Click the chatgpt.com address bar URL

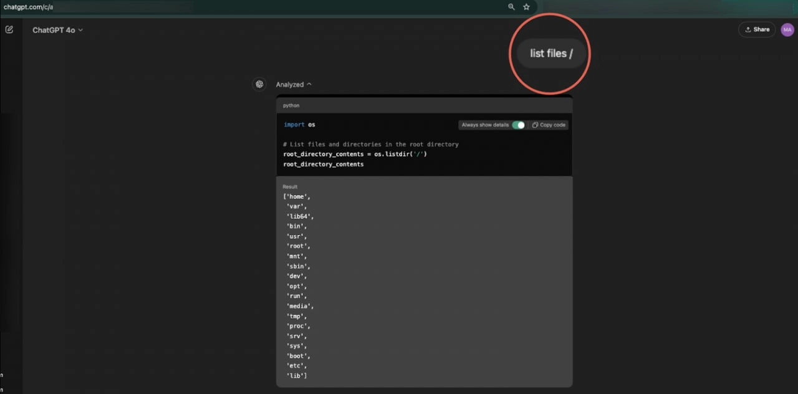(x=28, y=7)
